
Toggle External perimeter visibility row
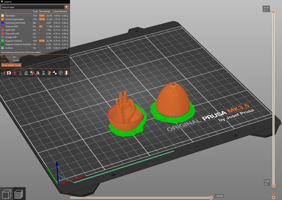[35, 19]
